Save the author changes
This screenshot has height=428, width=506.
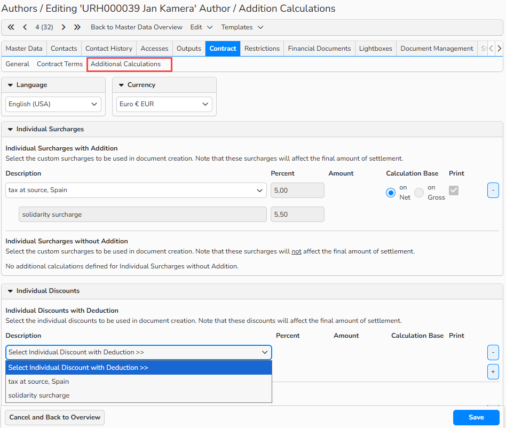click(476, 417)
